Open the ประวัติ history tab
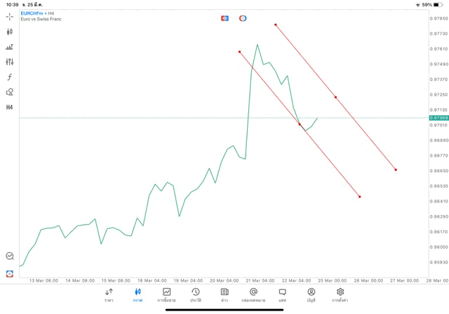The width and height of the screenshot is (449, 314). (196, 295)
